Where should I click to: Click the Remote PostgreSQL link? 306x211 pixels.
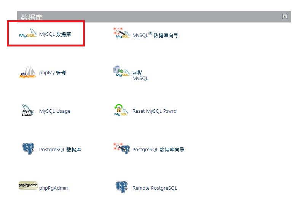tap(155, 188)
